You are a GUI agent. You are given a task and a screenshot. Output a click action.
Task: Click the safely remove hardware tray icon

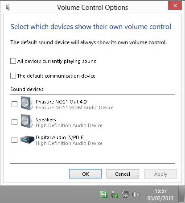(115, 195)
